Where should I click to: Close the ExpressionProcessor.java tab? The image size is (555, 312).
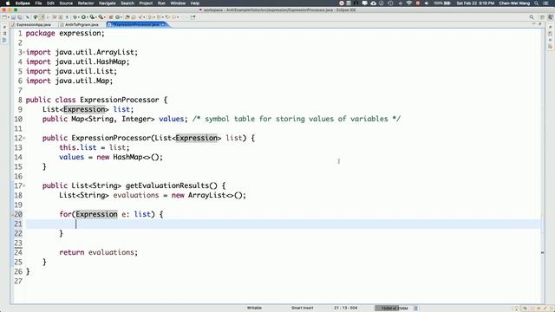[x=163, y=25]
